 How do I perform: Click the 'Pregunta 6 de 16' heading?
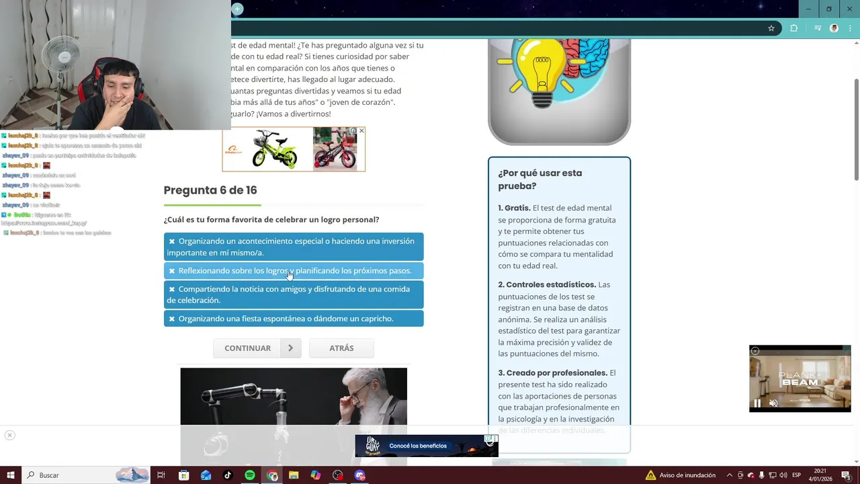click(210, 190)
